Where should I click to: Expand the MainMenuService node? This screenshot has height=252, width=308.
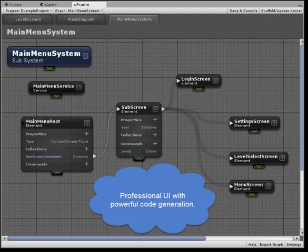[x=56, y=96]
